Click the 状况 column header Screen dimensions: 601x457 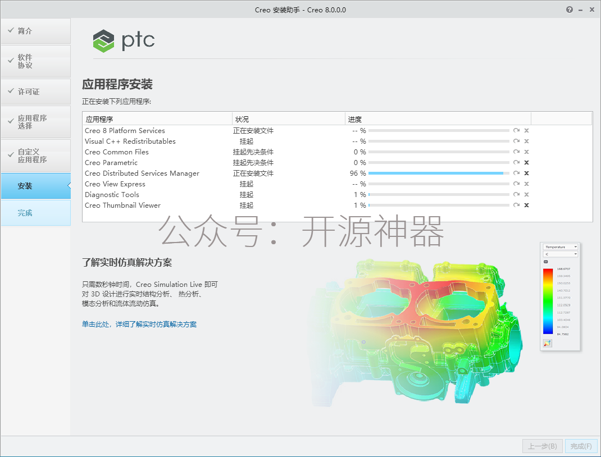(x=289, y=119)
